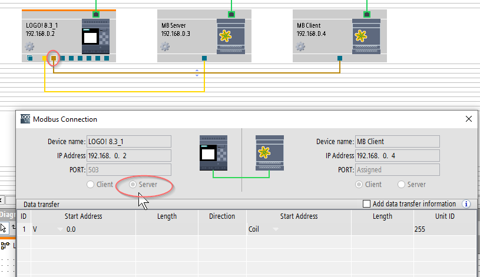Click the LOGO! 8.3_1 name label in network view

pos(42,25)
